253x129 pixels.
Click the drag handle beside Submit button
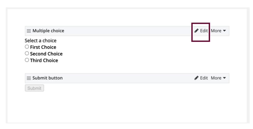tap(29, 78)
